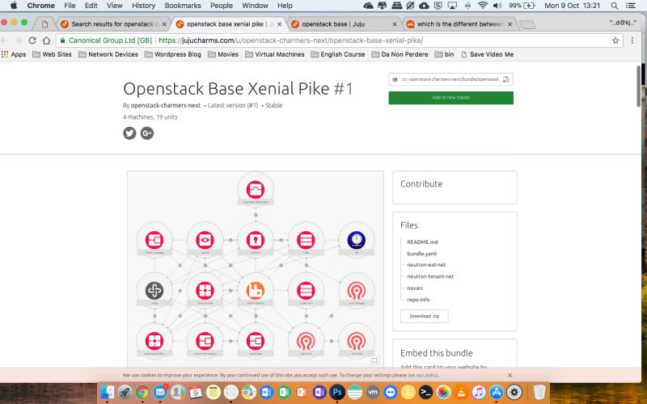Share the bundle on Google Plus
The width and height of the screenshot is (647, 404).
coord(147,133)
